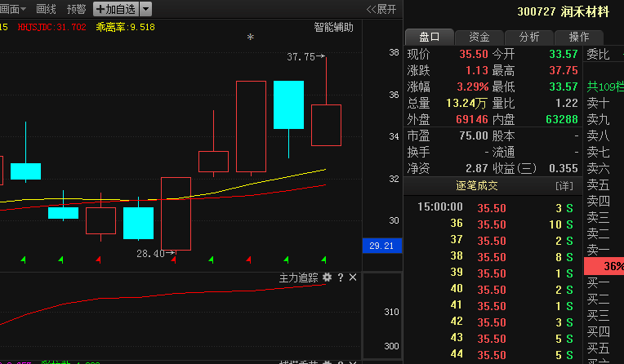The image size is (624, 364).
Task: Click the 市盈 value 75.00
Action: 474,135
